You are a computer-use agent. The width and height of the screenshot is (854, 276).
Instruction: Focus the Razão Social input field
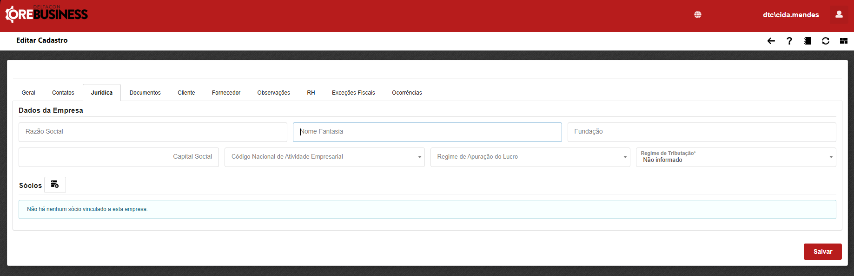click(x=152, y=132)
